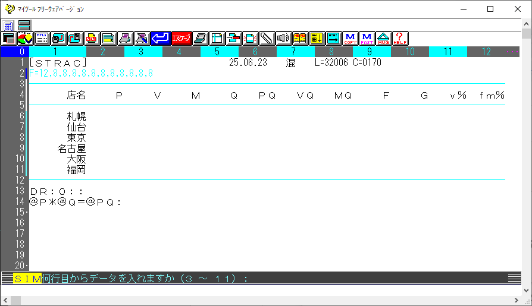Click the M PAST paste icon
The width and height of the screenshot is (532, 306).
(367, 39)
